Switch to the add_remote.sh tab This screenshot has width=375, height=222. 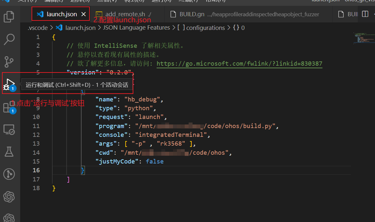pos(124,14)
